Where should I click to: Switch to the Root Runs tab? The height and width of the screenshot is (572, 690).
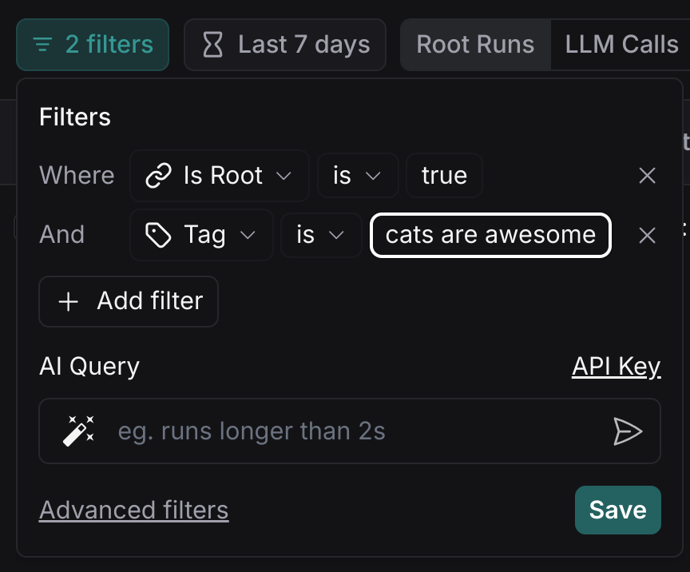pos(475,45)
